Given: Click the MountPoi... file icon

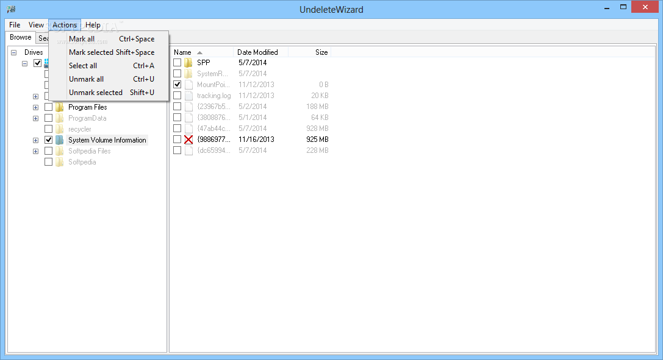Looking at the screenshot, I should pyautogui.click(x=188, y=85).
